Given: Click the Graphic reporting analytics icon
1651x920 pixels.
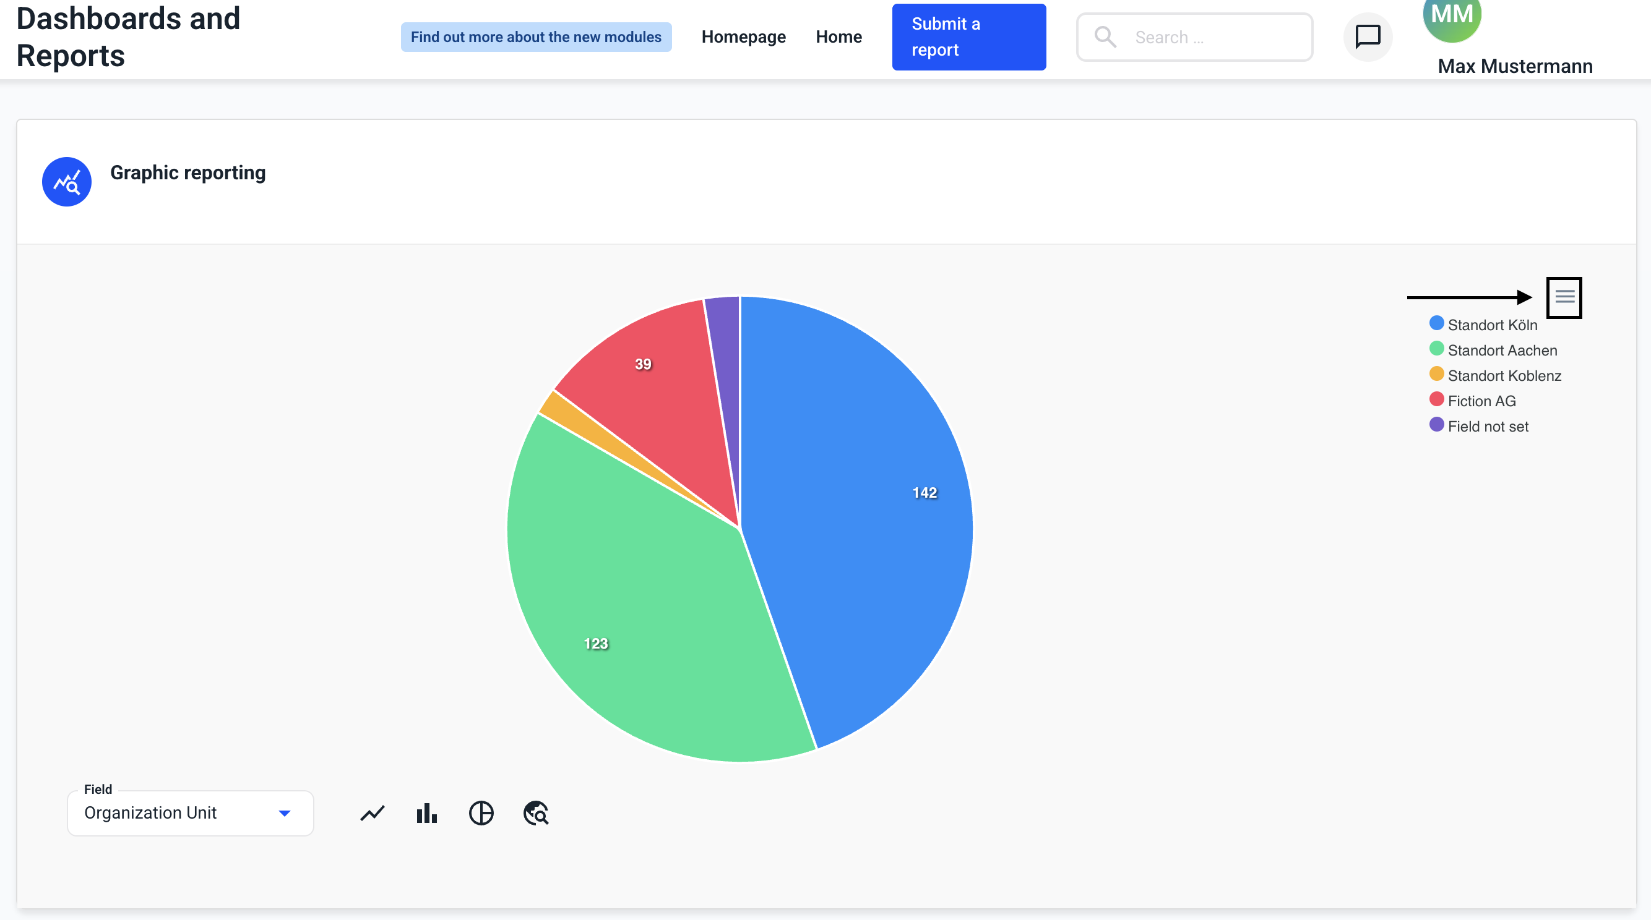Looking at the screenshot, I should 67,182.
